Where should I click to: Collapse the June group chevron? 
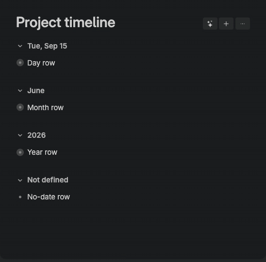pos(20,91)
